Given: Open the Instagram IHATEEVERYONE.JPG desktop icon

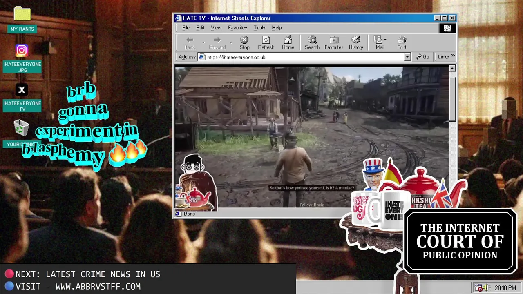Looking at the screenshot, I should pos(22,58).
